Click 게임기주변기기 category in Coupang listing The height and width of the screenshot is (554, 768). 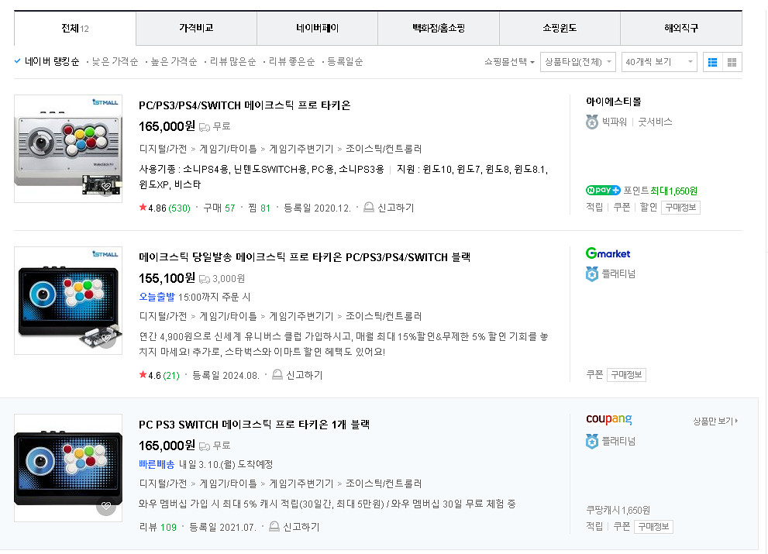pos(301,484)
